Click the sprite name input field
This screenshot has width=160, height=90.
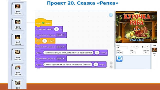click(122, 47)
